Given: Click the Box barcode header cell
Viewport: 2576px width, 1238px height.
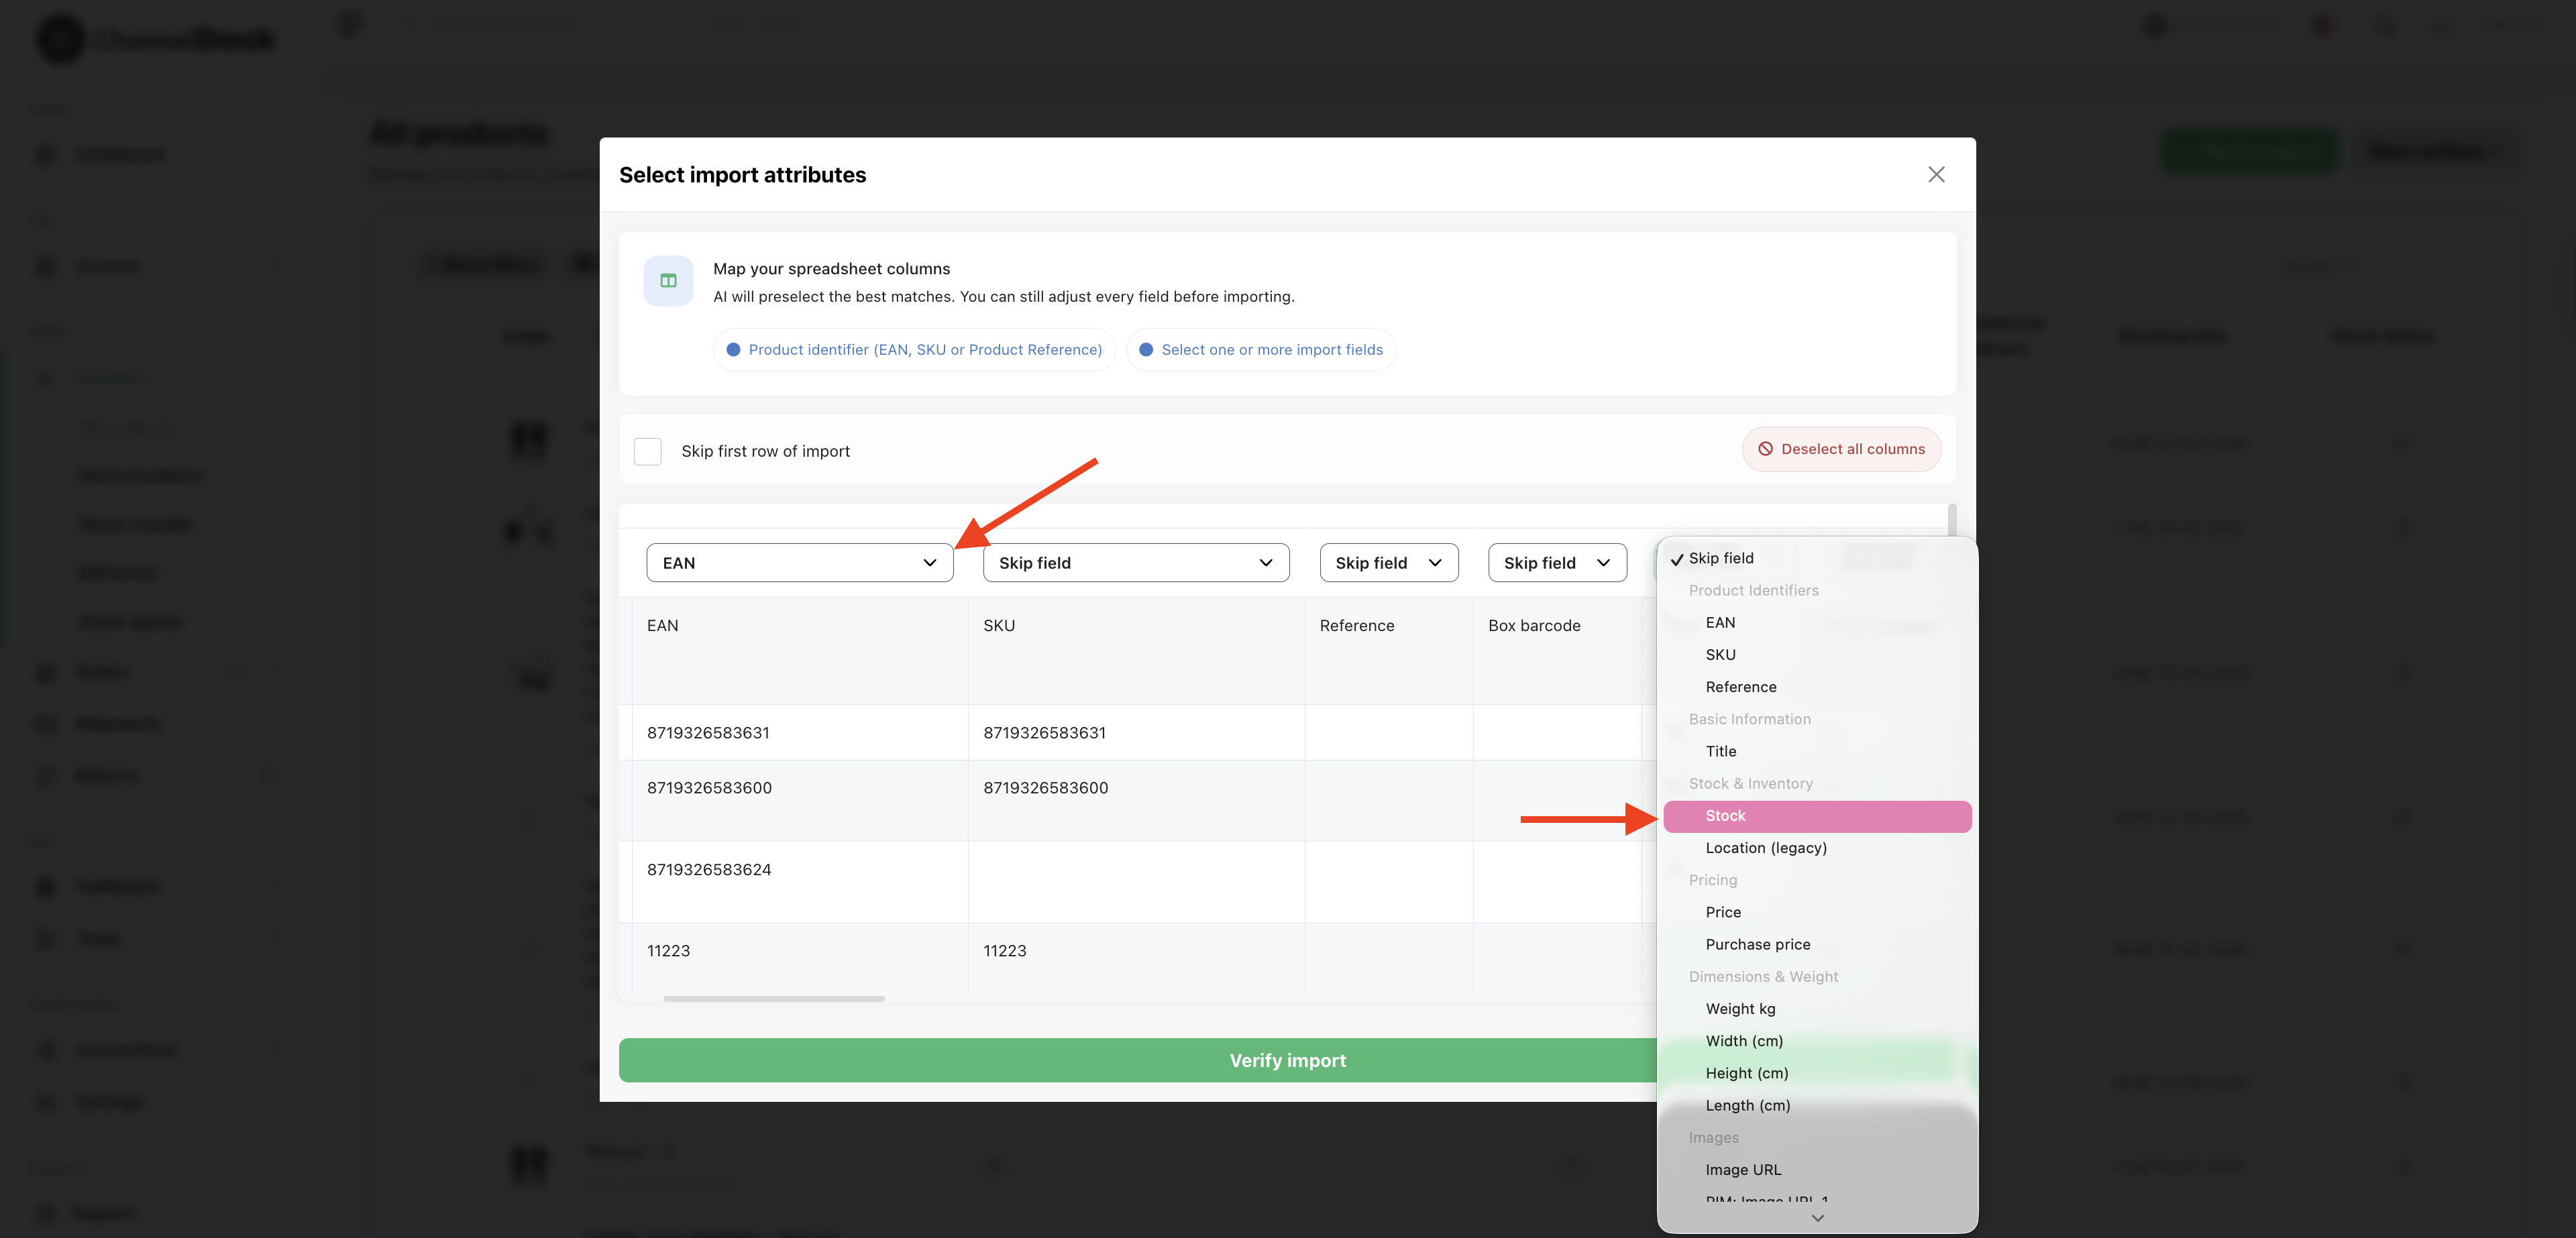Looking at the screenshot, I should tap(1557, 651).
